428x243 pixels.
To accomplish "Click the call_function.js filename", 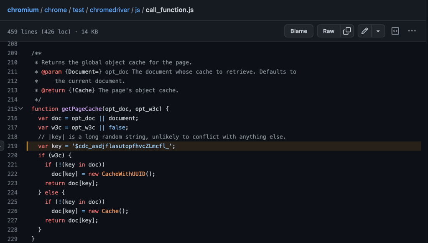I will point(169,10).
